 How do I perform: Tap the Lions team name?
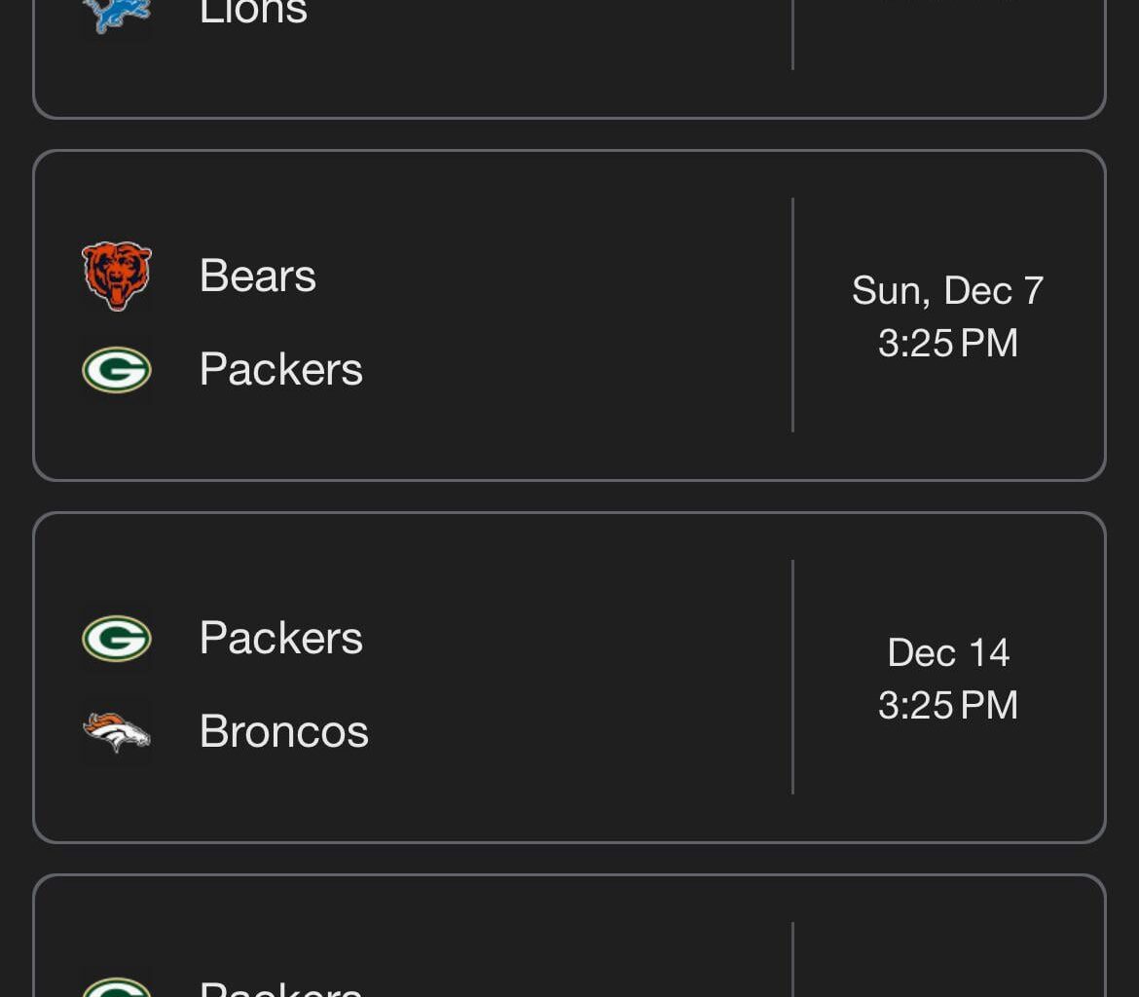point(253,14)
